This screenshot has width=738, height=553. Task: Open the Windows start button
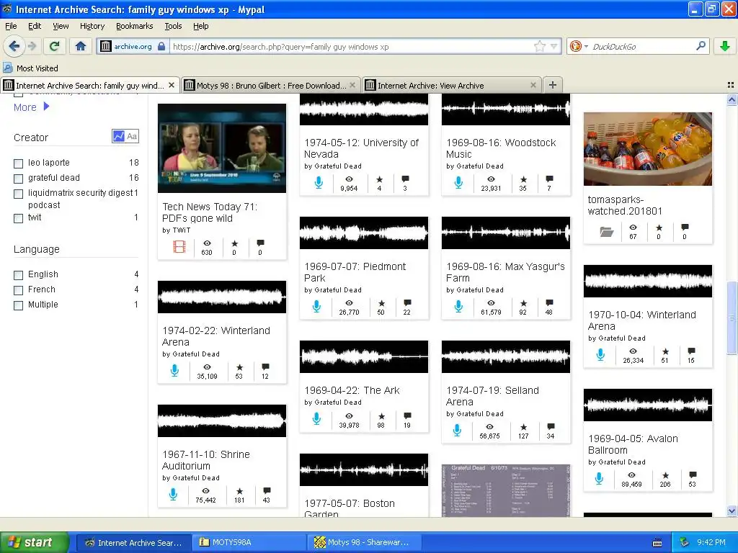click(x=33, y=542)
